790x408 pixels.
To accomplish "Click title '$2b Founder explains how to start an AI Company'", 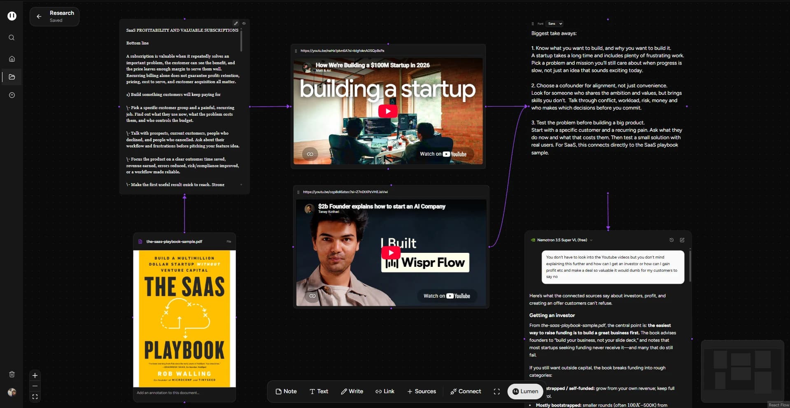I will 382,206.
